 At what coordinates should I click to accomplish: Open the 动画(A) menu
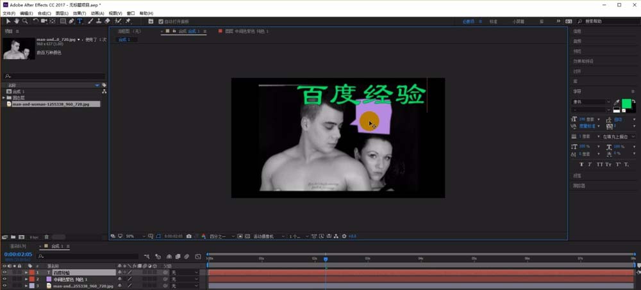[x=97, y=13]
